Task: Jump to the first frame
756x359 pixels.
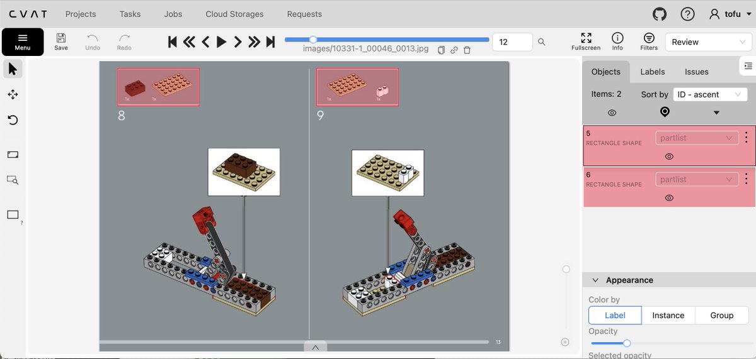Action: point(173,42)
